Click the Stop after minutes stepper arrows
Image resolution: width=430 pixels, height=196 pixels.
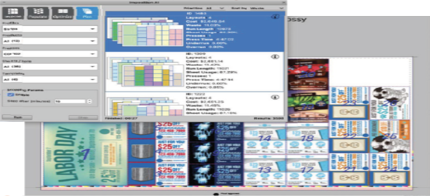89,101
